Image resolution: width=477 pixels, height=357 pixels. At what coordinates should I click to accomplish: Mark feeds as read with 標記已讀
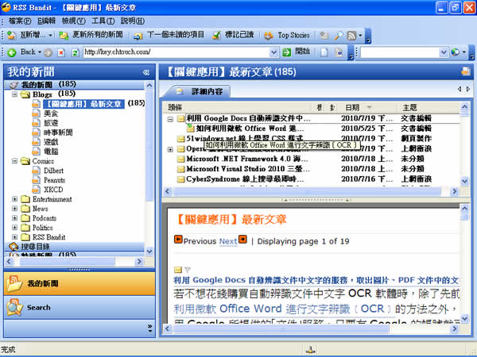tap(233, 35)
